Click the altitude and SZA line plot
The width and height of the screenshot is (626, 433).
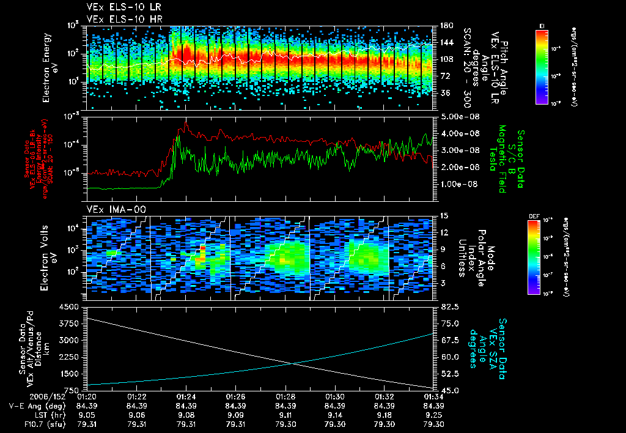pos(259,349)
